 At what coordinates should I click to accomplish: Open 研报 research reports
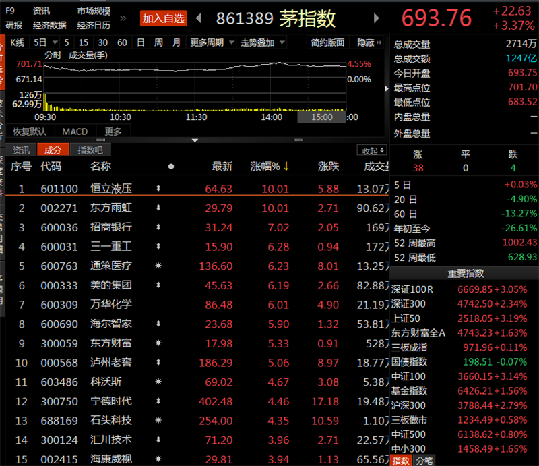pos(13,25)
